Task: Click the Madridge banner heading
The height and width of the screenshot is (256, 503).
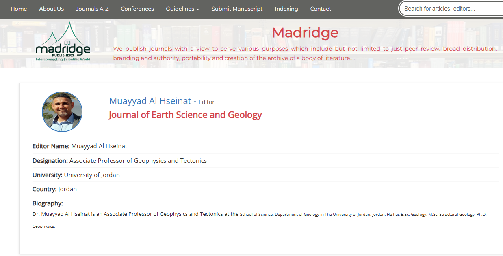Action: [305, 32]
